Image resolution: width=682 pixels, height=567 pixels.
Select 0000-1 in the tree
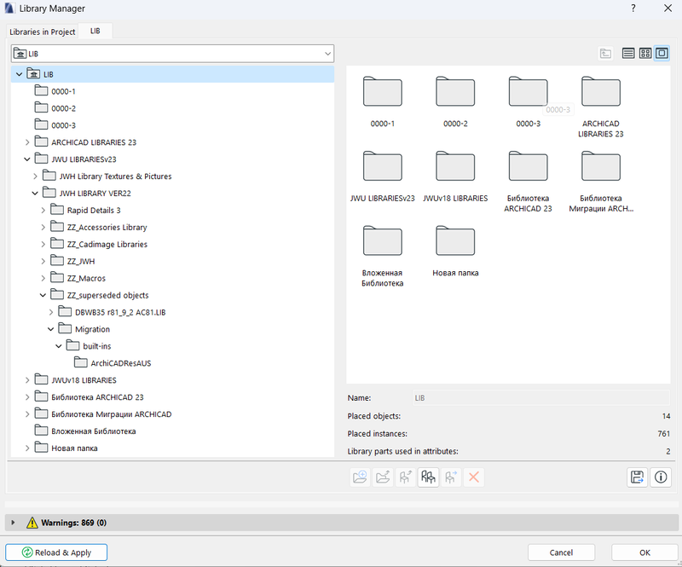[x=63, y=91]
